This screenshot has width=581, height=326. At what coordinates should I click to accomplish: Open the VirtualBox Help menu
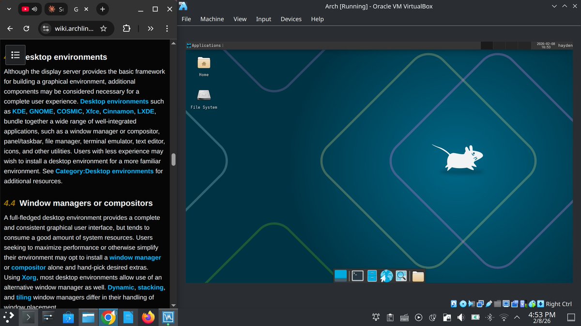tap(318, 19)
